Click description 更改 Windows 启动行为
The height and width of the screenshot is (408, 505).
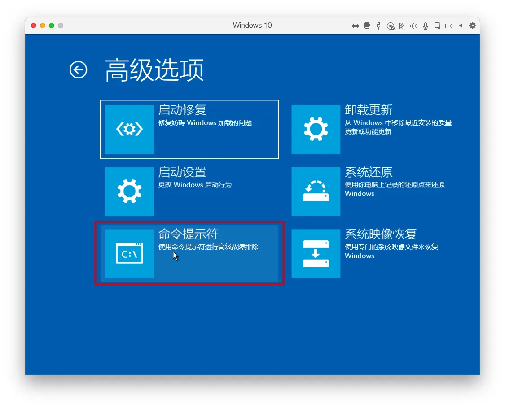[195, 185]
